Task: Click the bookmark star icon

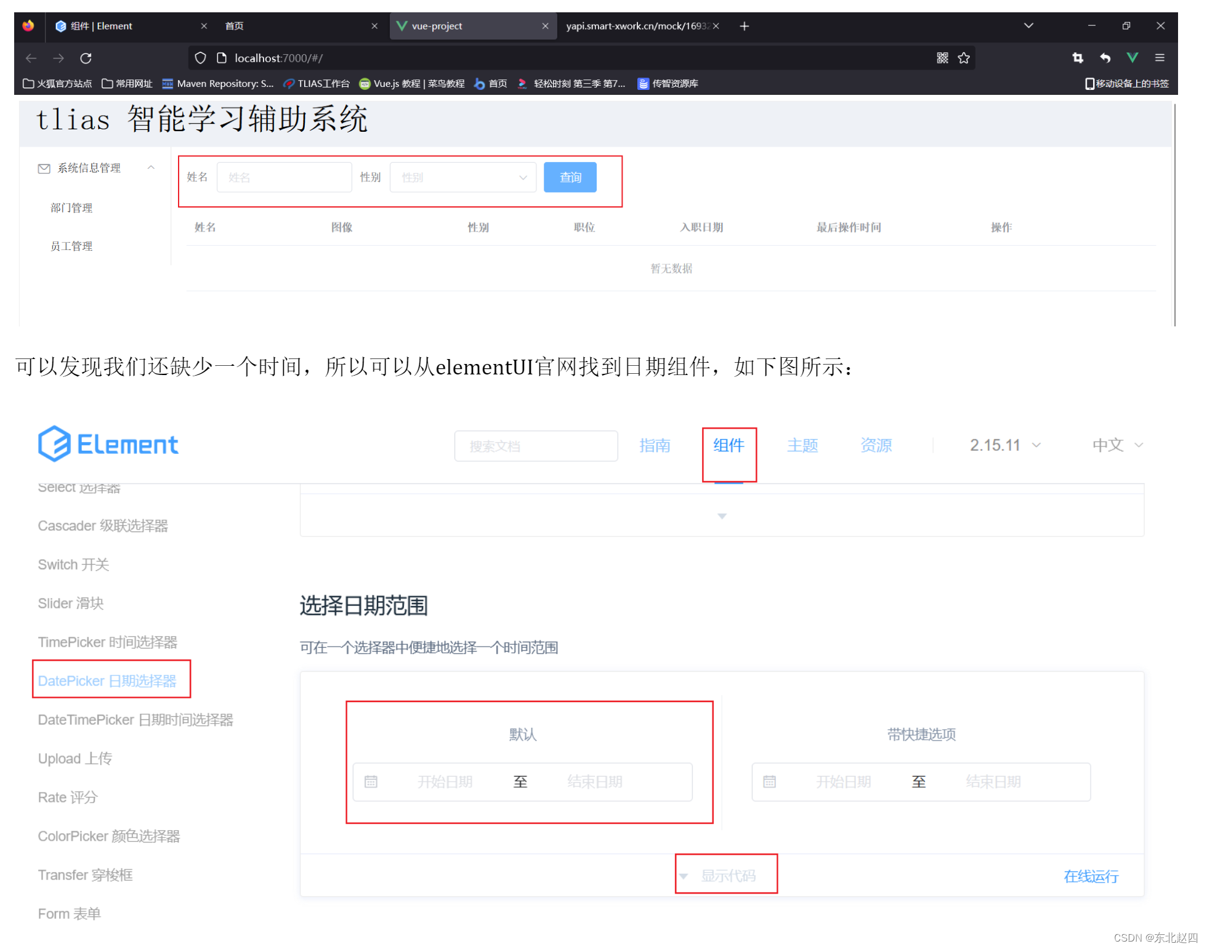Action: point(964,58)
